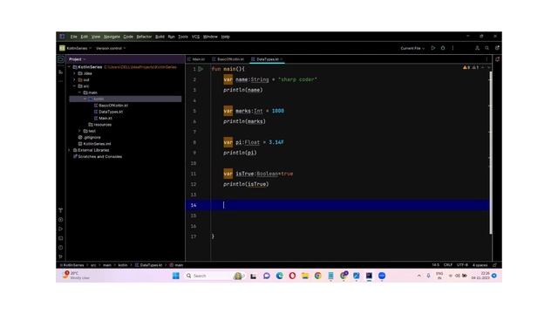The image size is (558, 314).
Task: Click DataTypes.kt in the breadcrumb bar
Action: click(x=148, y=265)
